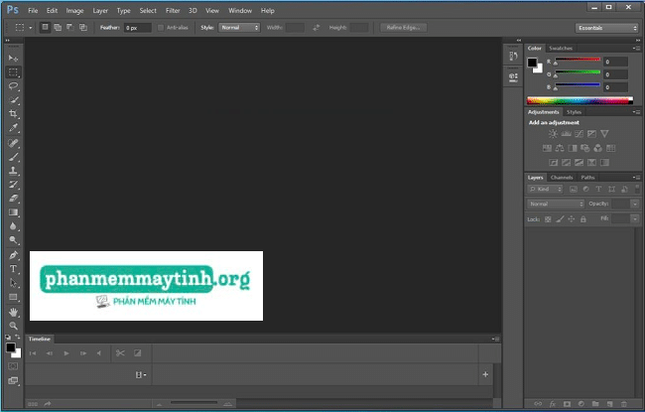The width and height of the screenshot is (645, 412).
Task: Select the Lasso tool
Action: coord(14,86)
